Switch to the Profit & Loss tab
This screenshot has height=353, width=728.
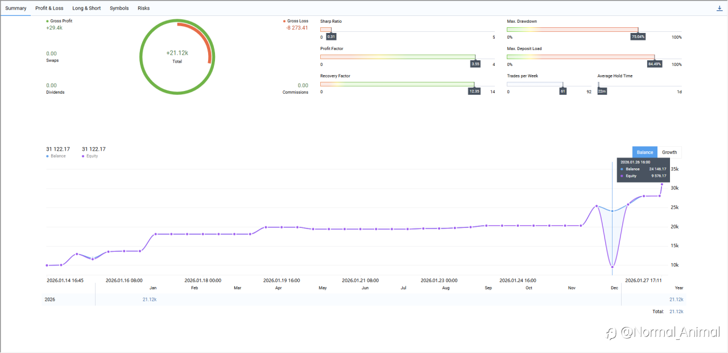(49, 9)
